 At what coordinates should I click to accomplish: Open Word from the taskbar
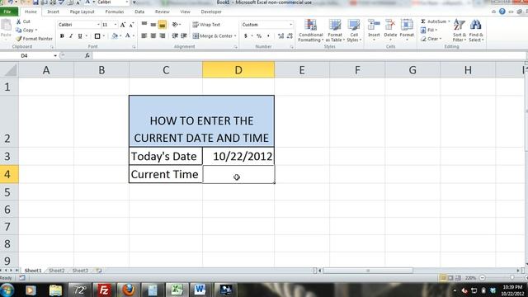point(200,290)
